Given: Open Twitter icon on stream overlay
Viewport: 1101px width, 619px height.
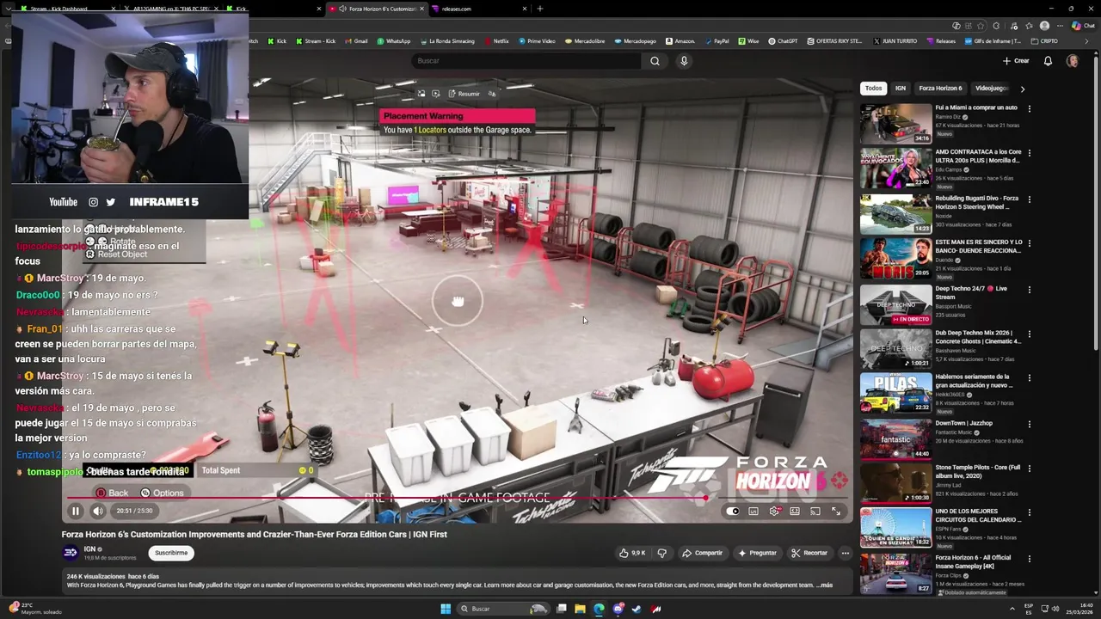Looking at the screenshot, I should [x=111, y=202].
